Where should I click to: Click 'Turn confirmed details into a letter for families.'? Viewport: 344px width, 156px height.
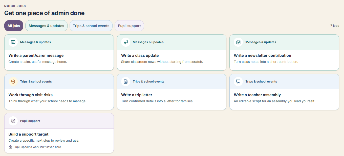157,101
